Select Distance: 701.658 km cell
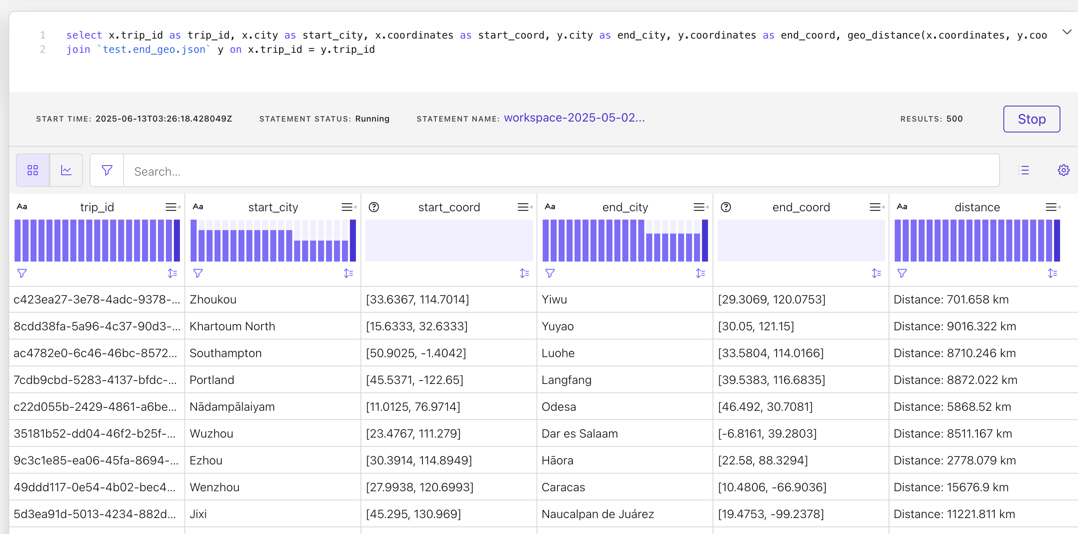This screenshot has height=534, width=1078. 983,300
